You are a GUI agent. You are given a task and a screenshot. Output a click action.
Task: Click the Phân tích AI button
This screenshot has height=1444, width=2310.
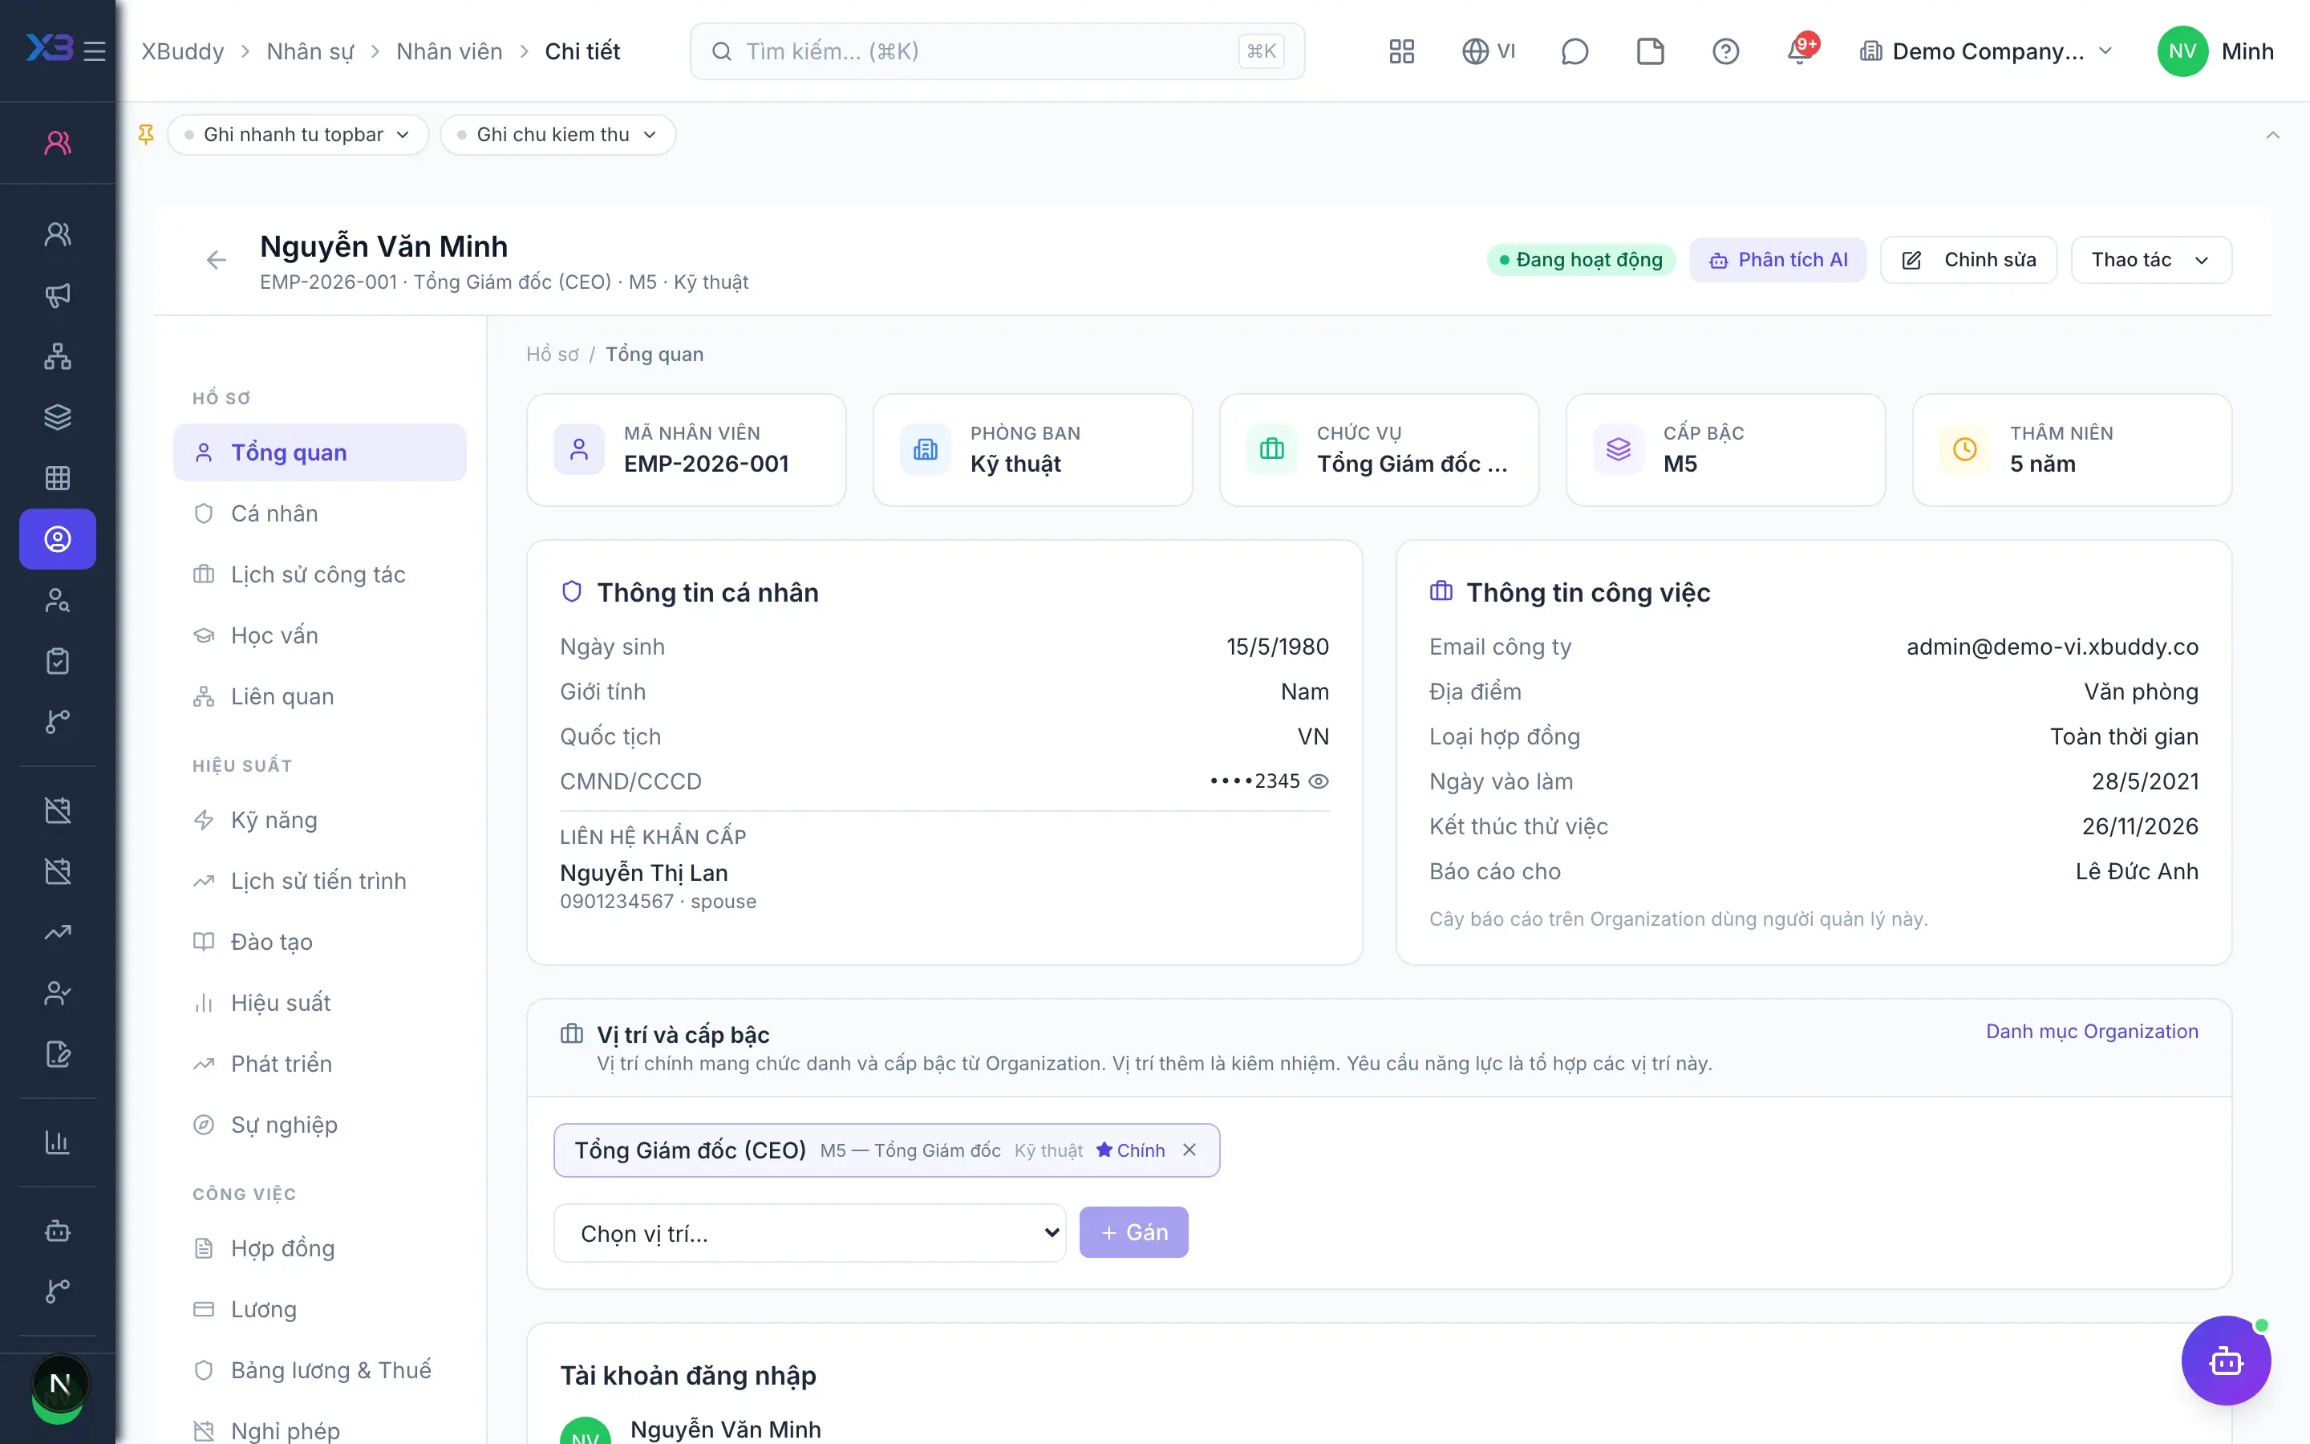(1777, 260)
